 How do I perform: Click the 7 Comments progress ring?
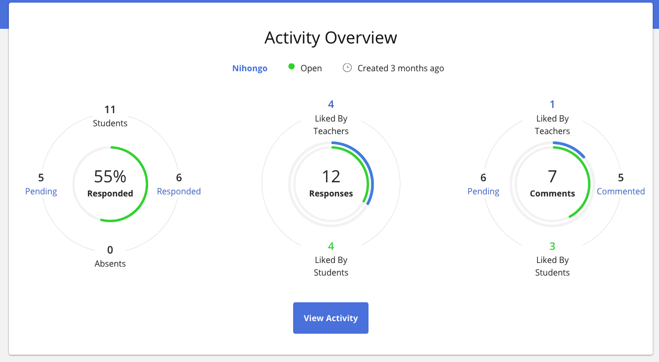(552, 184)
